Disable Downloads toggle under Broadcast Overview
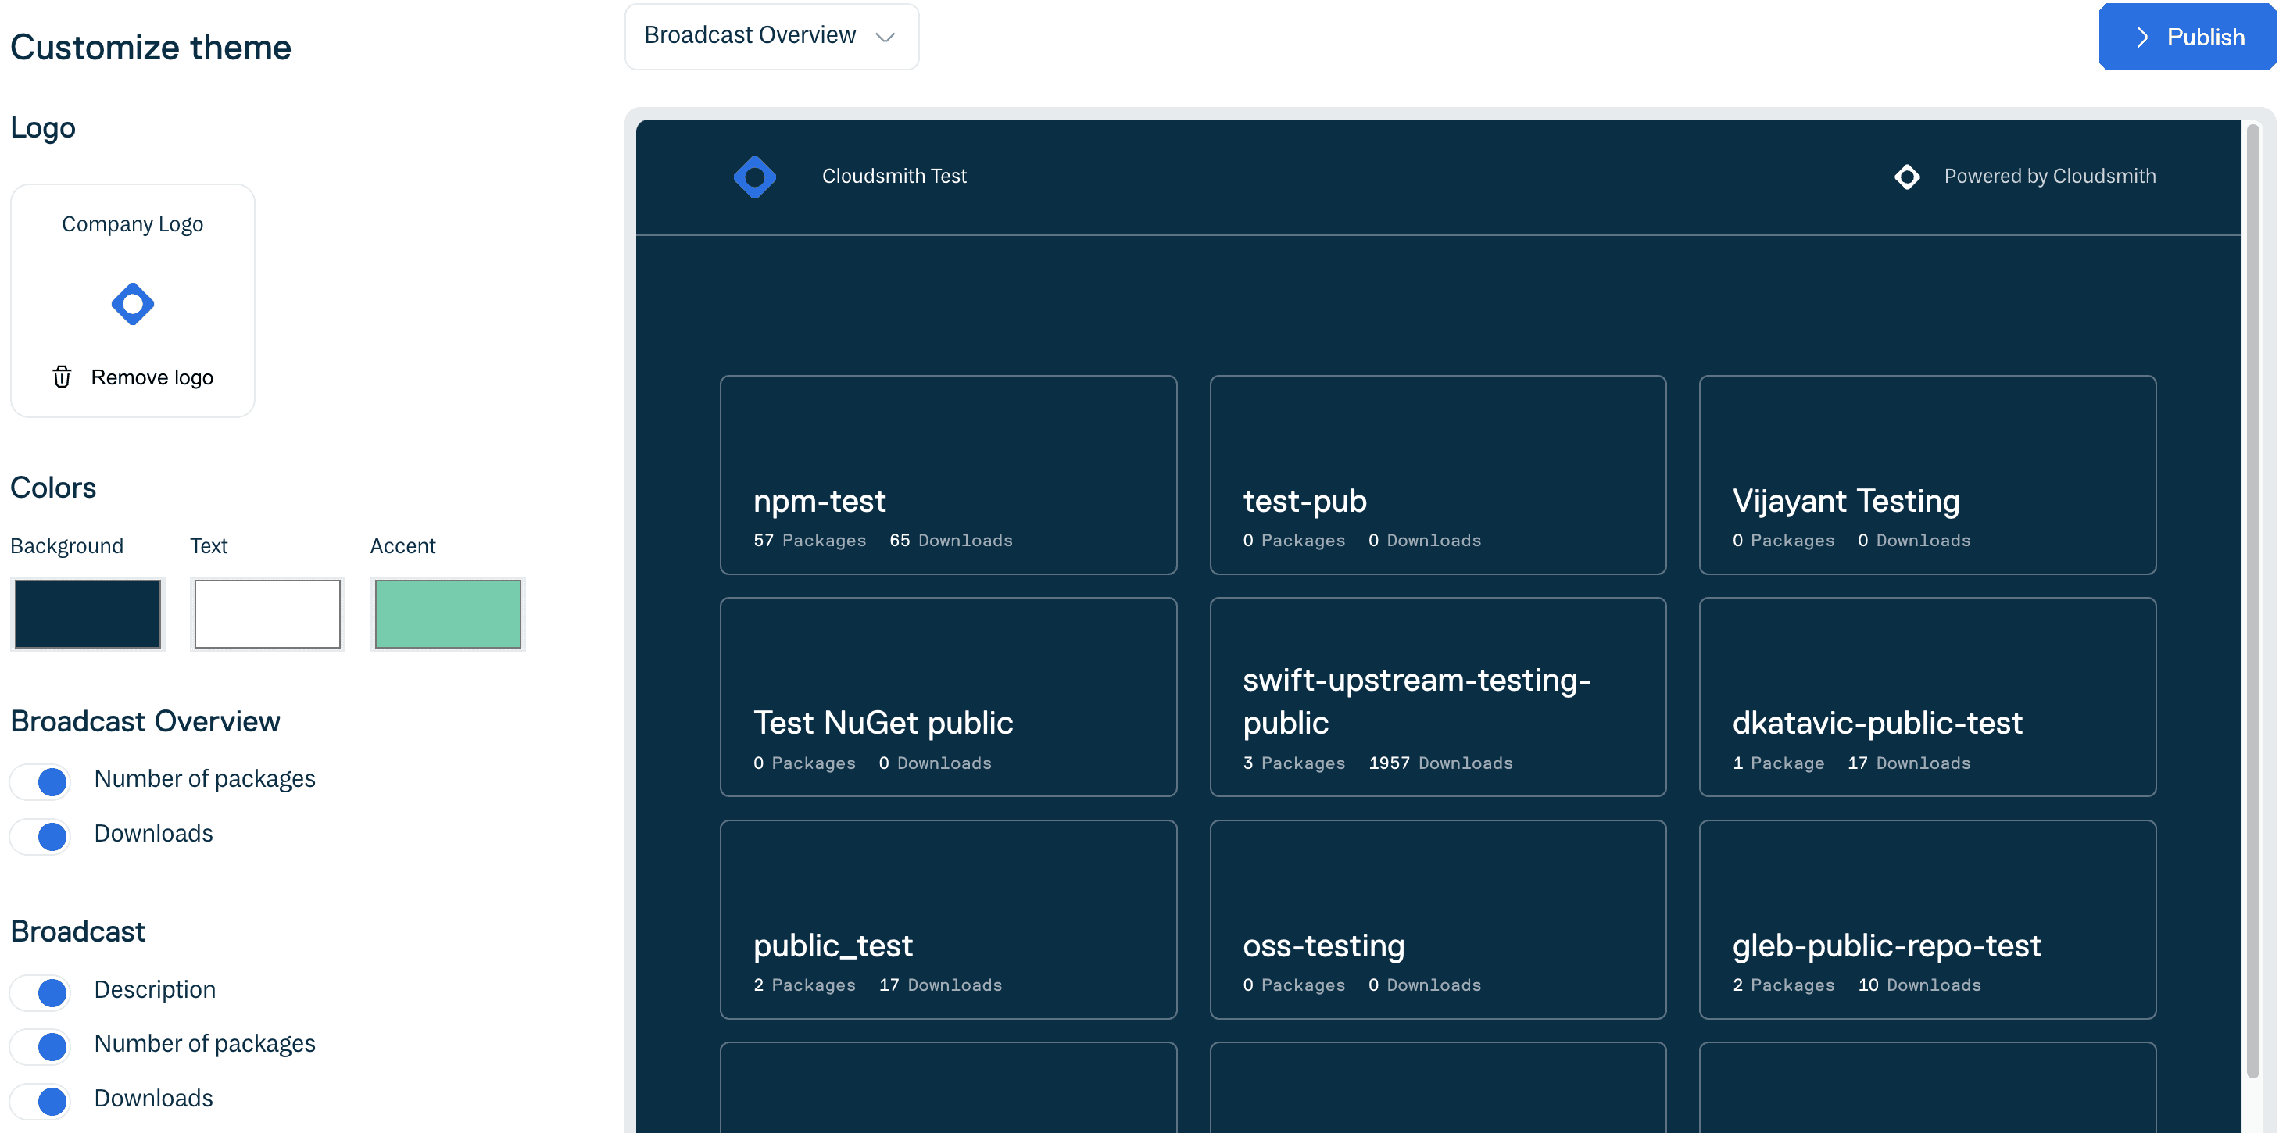The image size is (2279, 1133). pos(41,835)
